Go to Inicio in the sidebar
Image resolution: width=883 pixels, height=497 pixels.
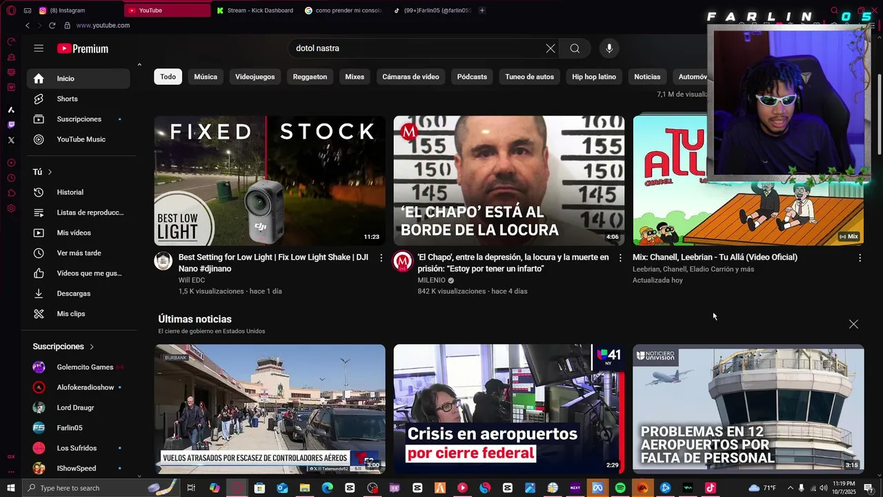[78, 79]
